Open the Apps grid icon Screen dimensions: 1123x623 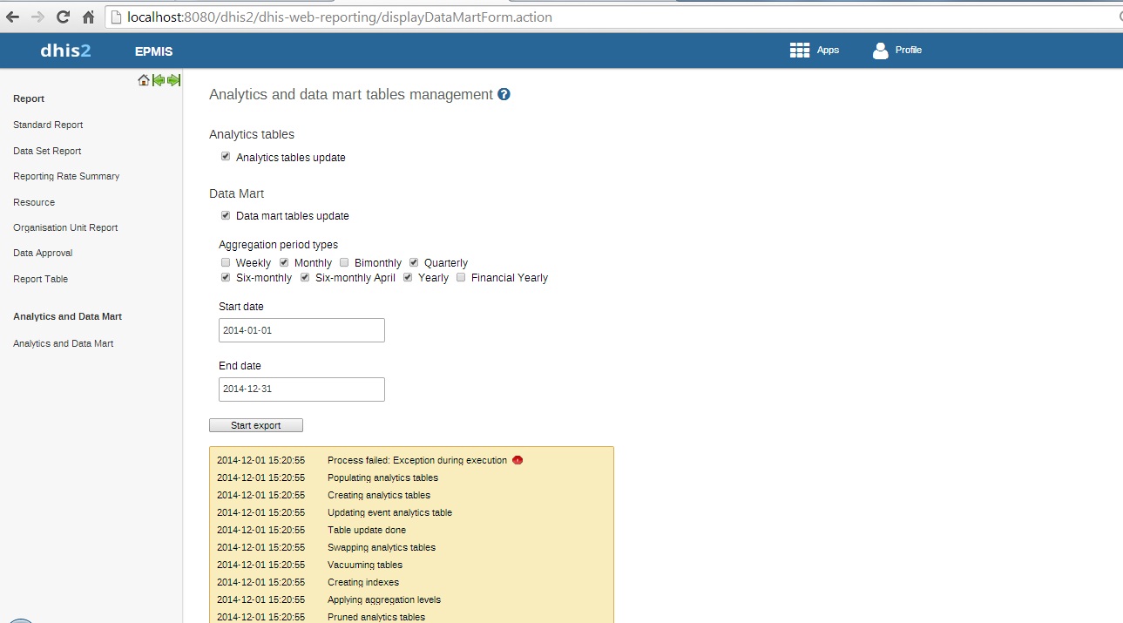pyautogui.click(x=800, y=51)
